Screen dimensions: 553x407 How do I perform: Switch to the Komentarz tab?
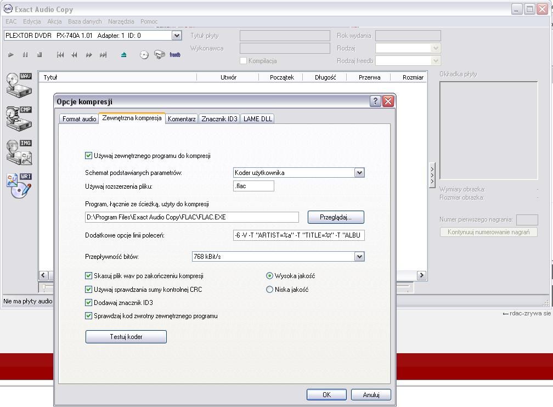(x=182, y=119)
